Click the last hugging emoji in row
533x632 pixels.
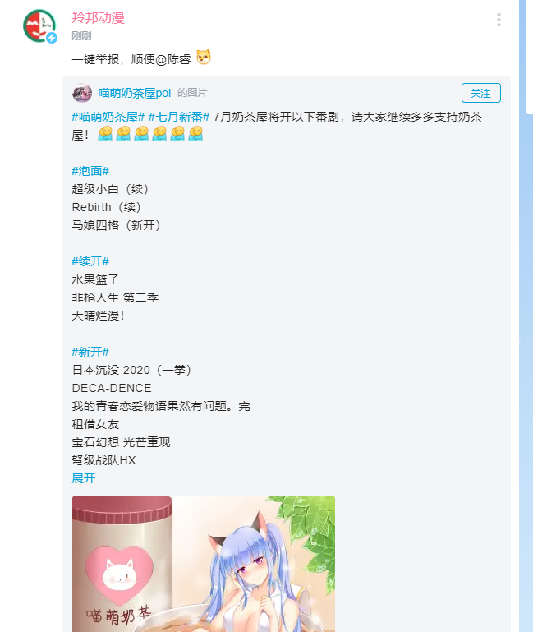click(x=195, y=133)
